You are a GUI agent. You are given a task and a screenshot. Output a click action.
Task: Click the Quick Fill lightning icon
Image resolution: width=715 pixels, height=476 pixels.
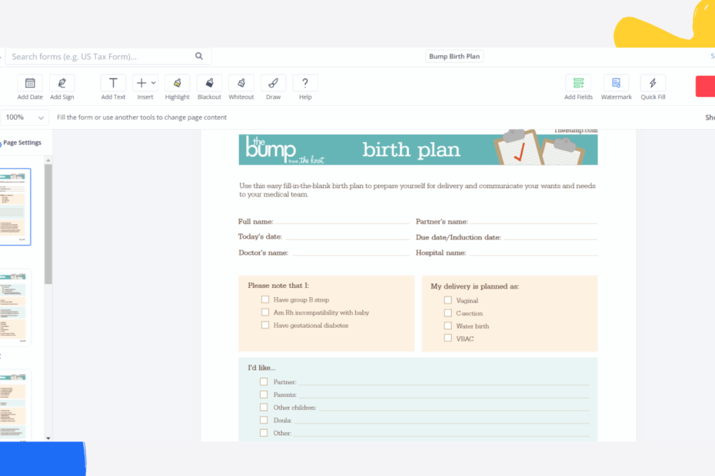[x=653, y=84]
